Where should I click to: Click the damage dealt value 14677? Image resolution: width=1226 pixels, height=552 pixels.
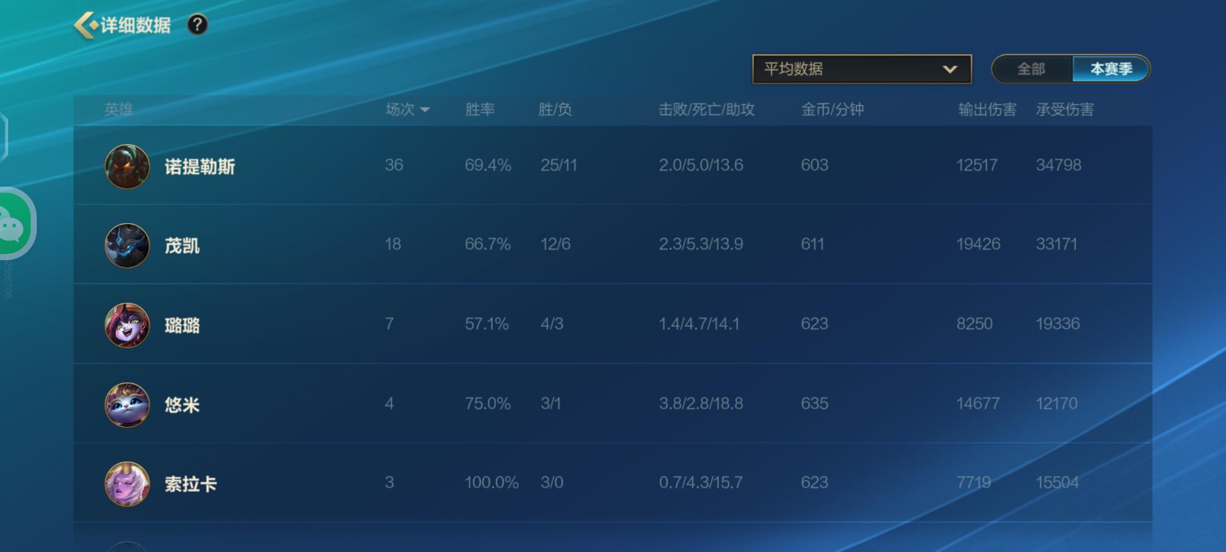(x=978, y=403)
